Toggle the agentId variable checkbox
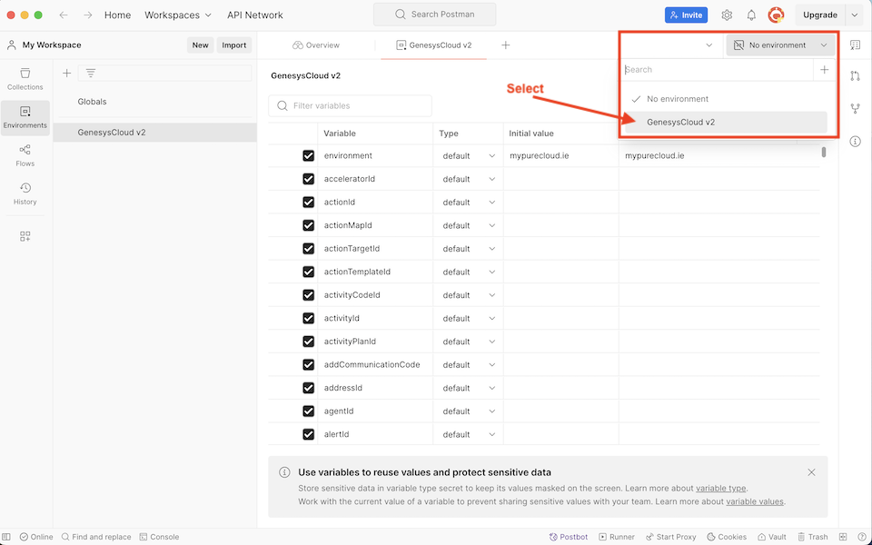This screenshot has width=872, height=545. [x=309, y=411]
